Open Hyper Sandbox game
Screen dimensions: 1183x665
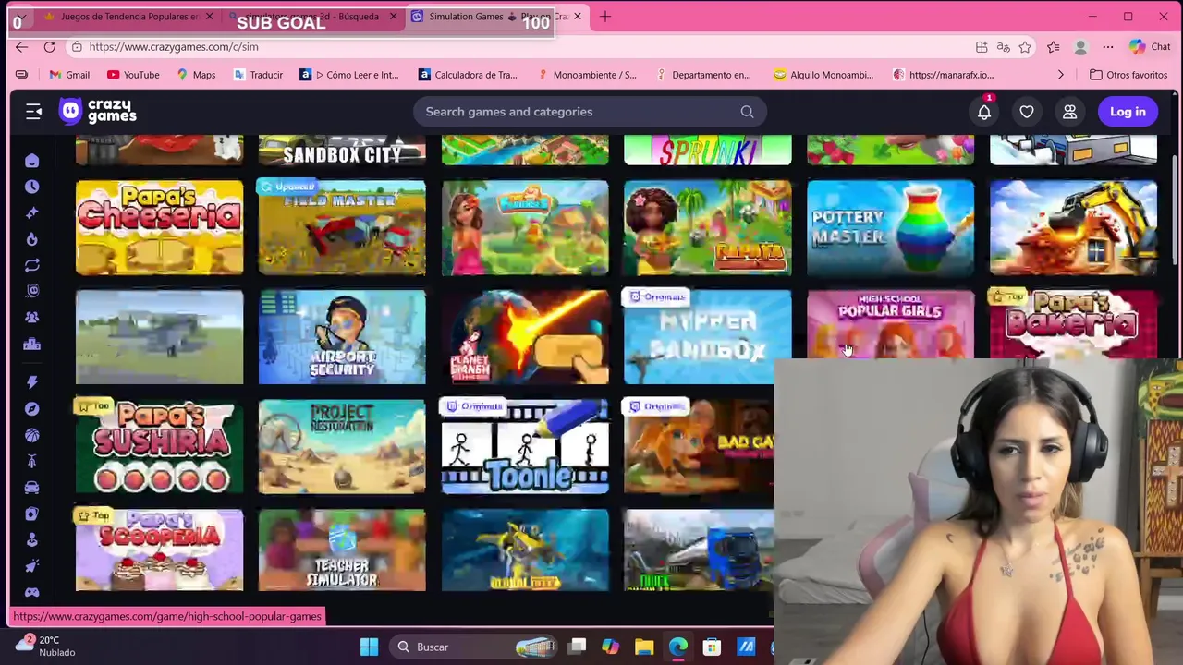pos(707,337)
